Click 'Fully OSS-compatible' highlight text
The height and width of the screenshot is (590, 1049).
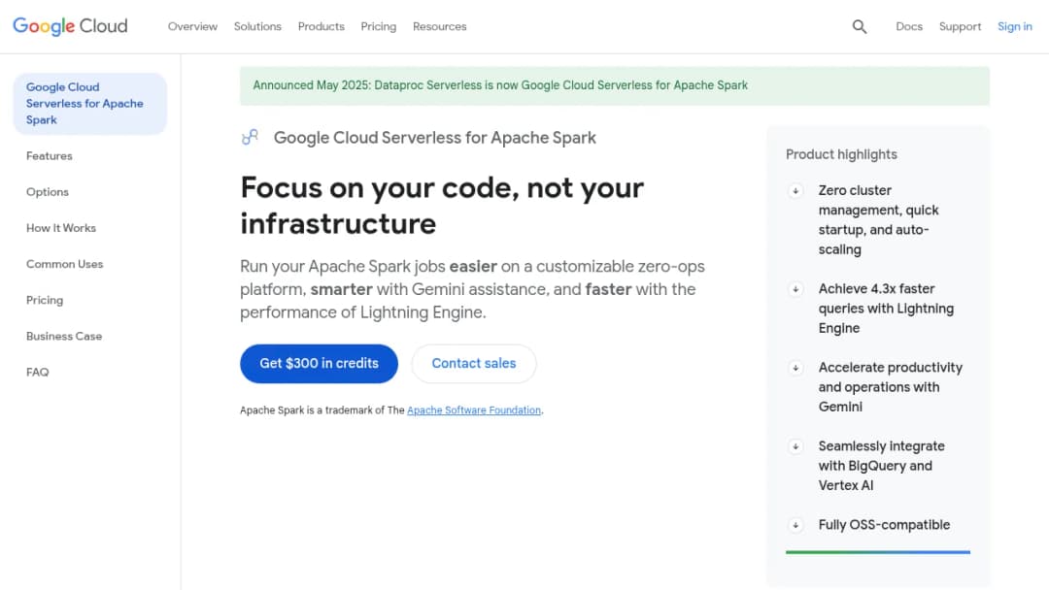coord(884,525)
